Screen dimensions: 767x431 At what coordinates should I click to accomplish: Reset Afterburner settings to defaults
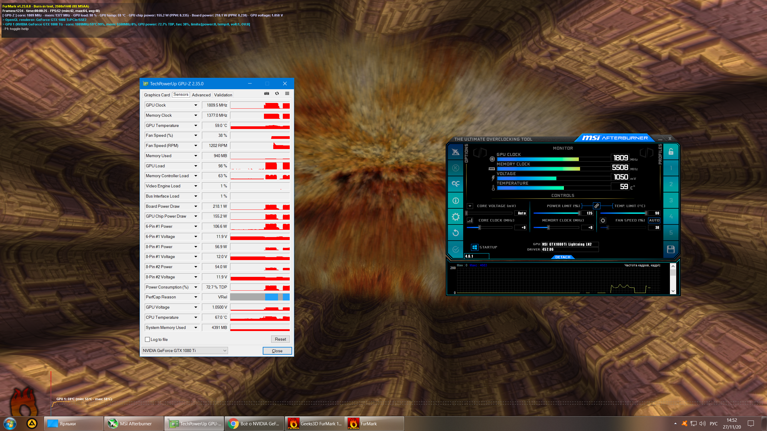(455, 233)
